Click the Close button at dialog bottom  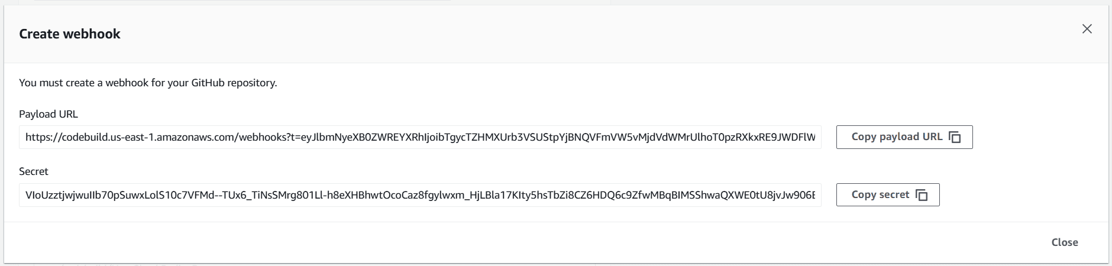1065,242
